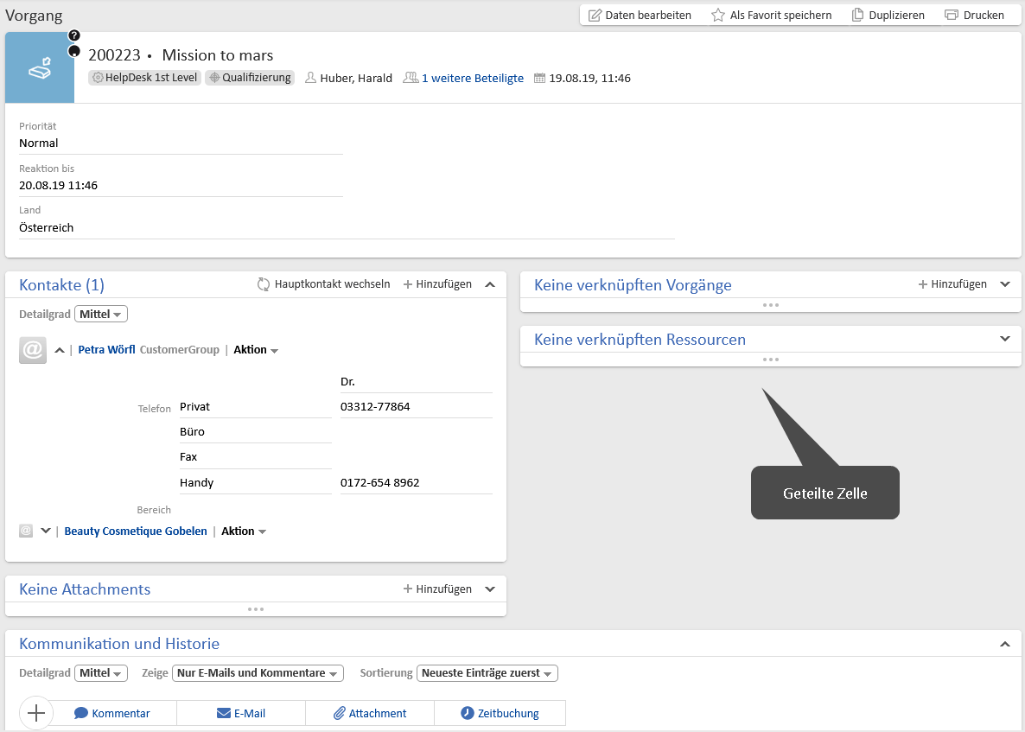Screen dimensions: 1025x732
Task: Add a linked Vorgang via Hinzufügen
Action: coord(952,284)
